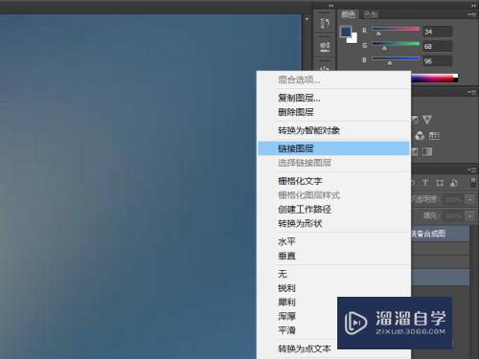Set anti-aliasing to 浑厚
Image resolution: width=479 pixels, height=359 pixels.
click(x=298, y=316)
